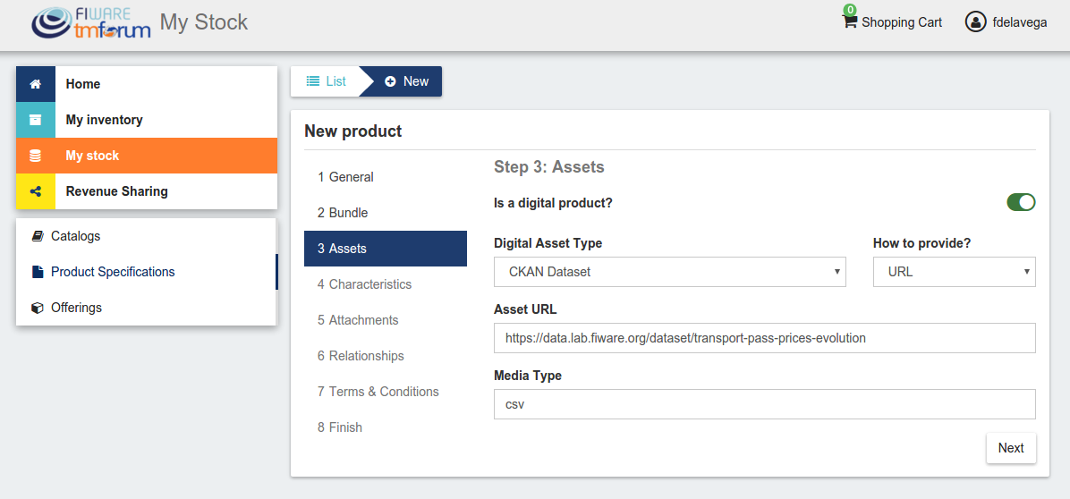Screen dimensions: 1070x499
Task: Click the Media Type label
Action: point(528,376)
